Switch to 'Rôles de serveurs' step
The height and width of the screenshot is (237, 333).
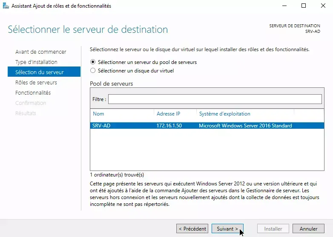(x=36, y=83)
